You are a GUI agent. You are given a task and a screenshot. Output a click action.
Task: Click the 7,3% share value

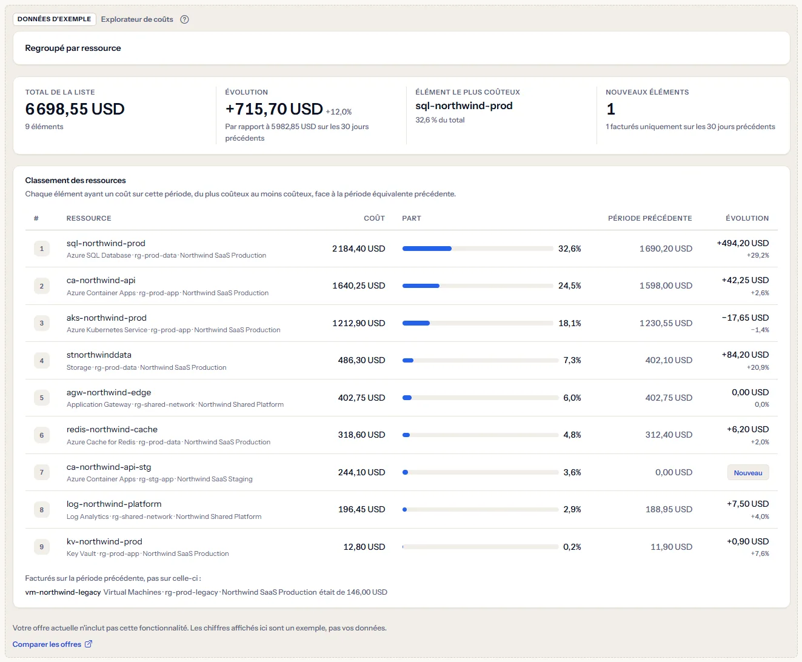pyautogui.click(x=572, y=360)
